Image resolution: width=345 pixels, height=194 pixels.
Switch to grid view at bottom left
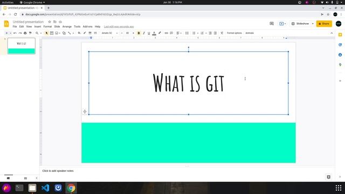pyautogui.click(x=25, y=178)
